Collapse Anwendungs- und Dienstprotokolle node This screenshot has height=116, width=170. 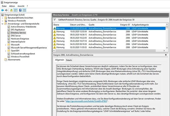(x=3, y=24)
